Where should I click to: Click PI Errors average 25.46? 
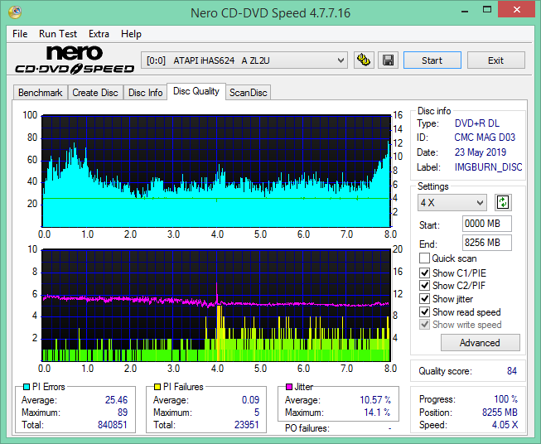point(116,400)
